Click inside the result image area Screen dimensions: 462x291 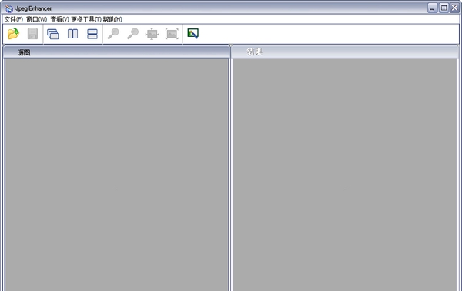[x=345, y=174]
